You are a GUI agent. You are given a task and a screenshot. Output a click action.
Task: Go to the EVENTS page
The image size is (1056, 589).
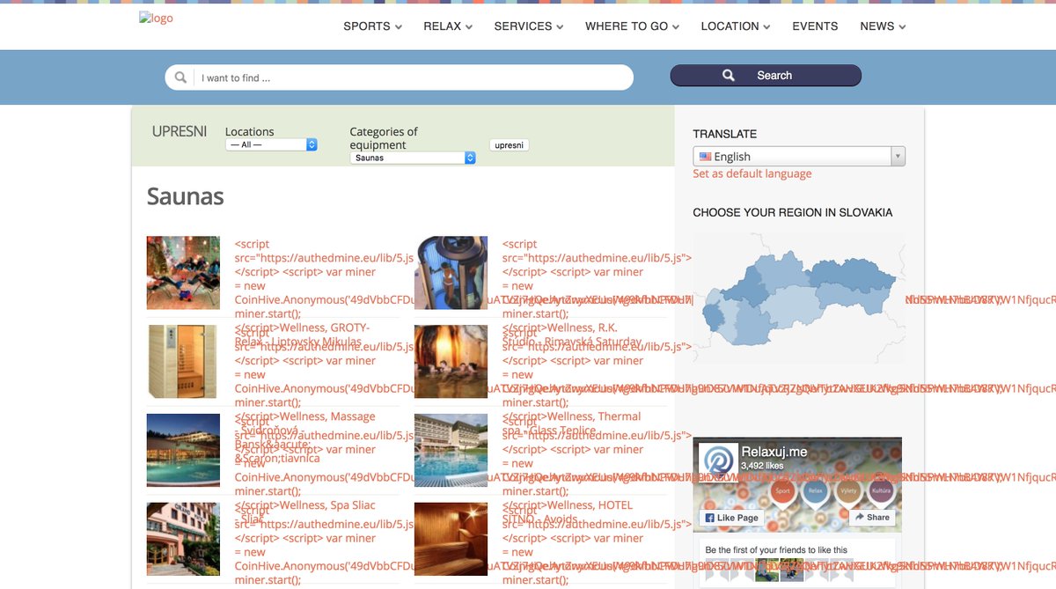pyautogui.click(x=815, y=26)
